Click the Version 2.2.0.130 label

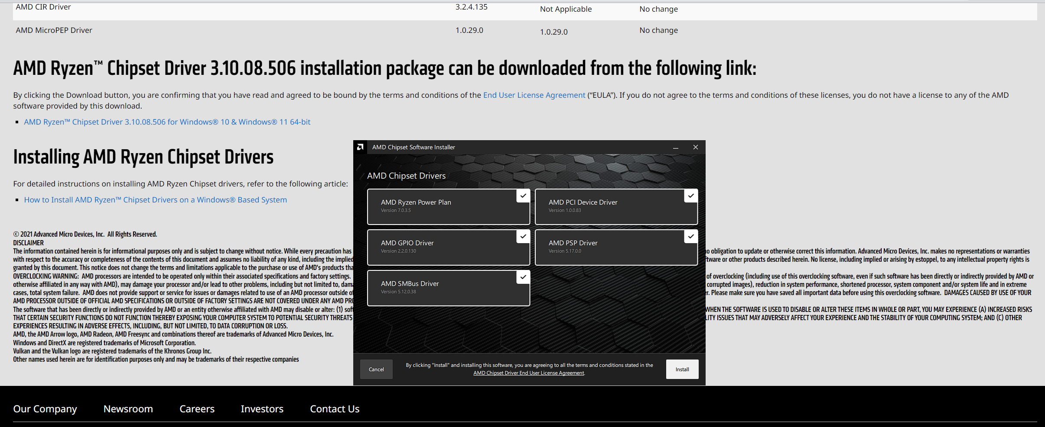(398, 251)
